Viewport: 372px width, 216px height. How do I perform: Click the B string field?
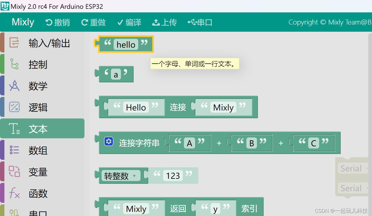pyautogui.click(x=251, y=143)
